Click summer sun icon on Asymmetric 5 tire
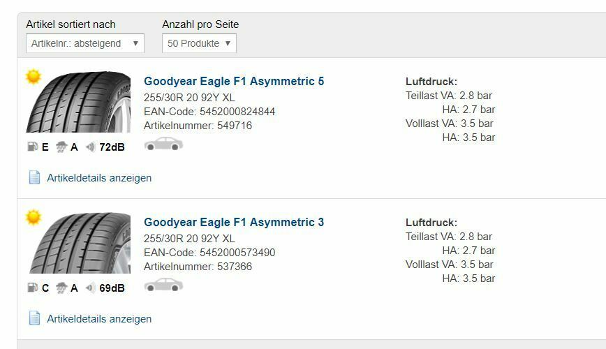The height and width of the screenshot is (349, 606). [x=33, y=77]
